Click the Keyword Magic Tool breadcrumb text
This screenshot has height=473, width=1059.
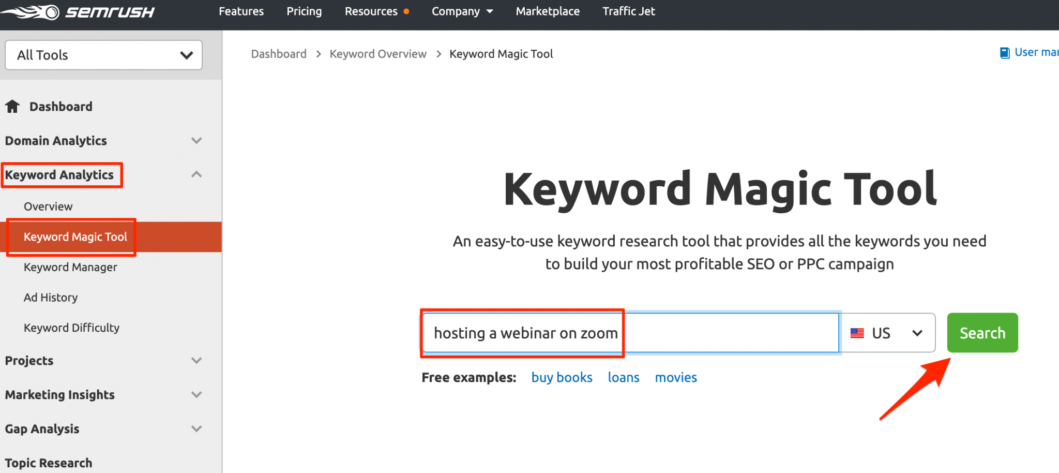501,54
